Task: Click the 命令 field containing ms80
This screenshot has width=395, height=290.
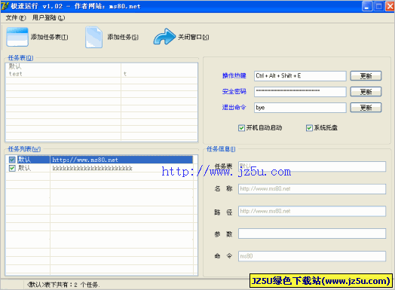Action: click(x=312, y=256)
